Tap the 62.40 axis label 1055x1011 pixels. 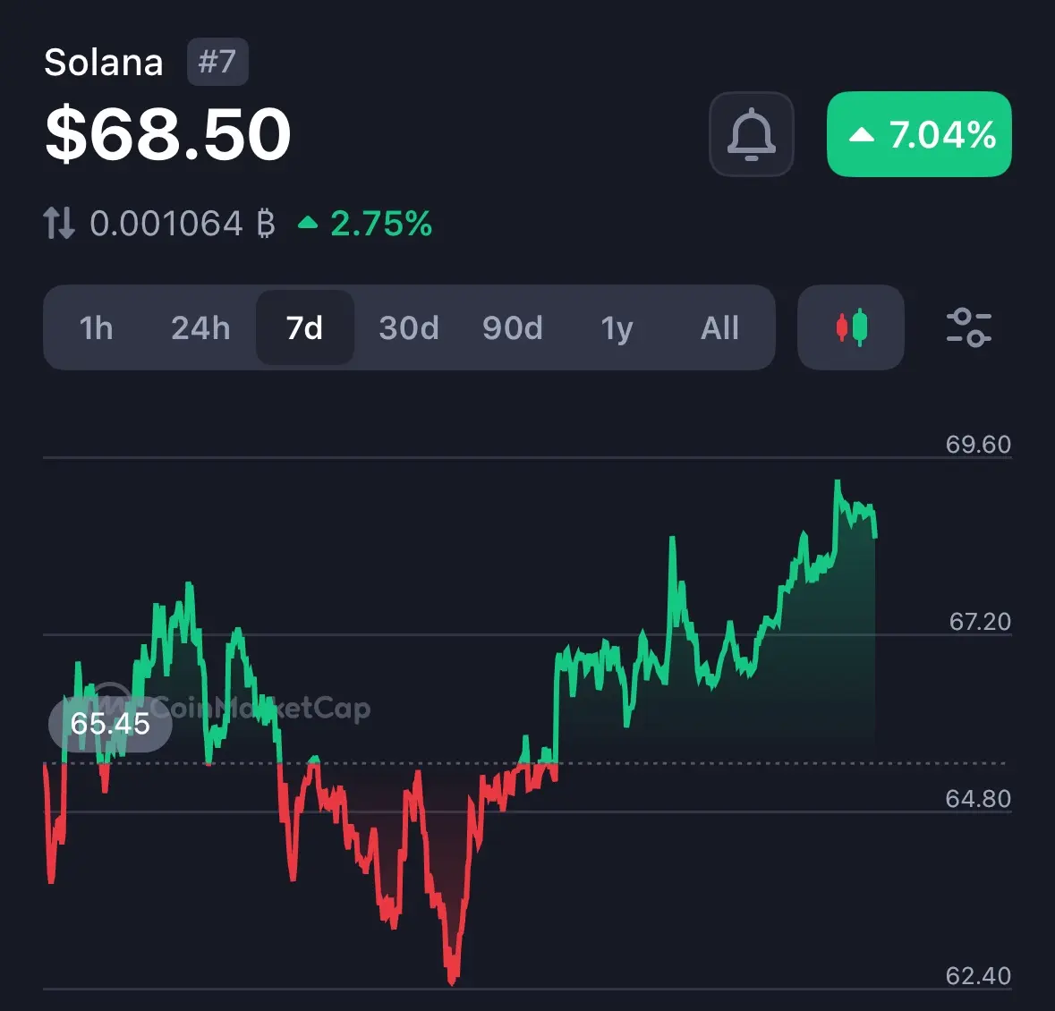coord(978,975)
